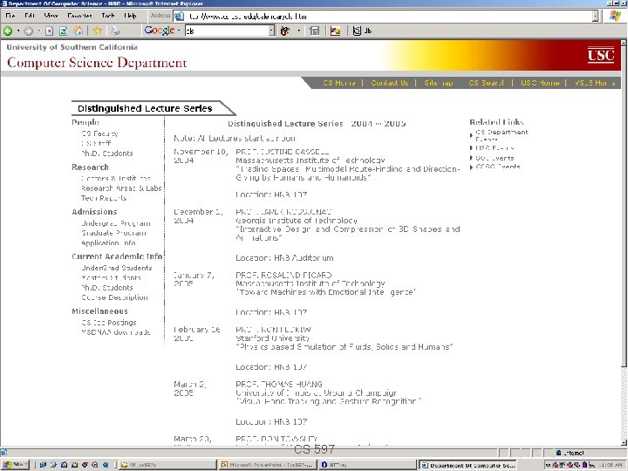Open Start menu on taskbar

pyautogui.click(x=15, y=465)
